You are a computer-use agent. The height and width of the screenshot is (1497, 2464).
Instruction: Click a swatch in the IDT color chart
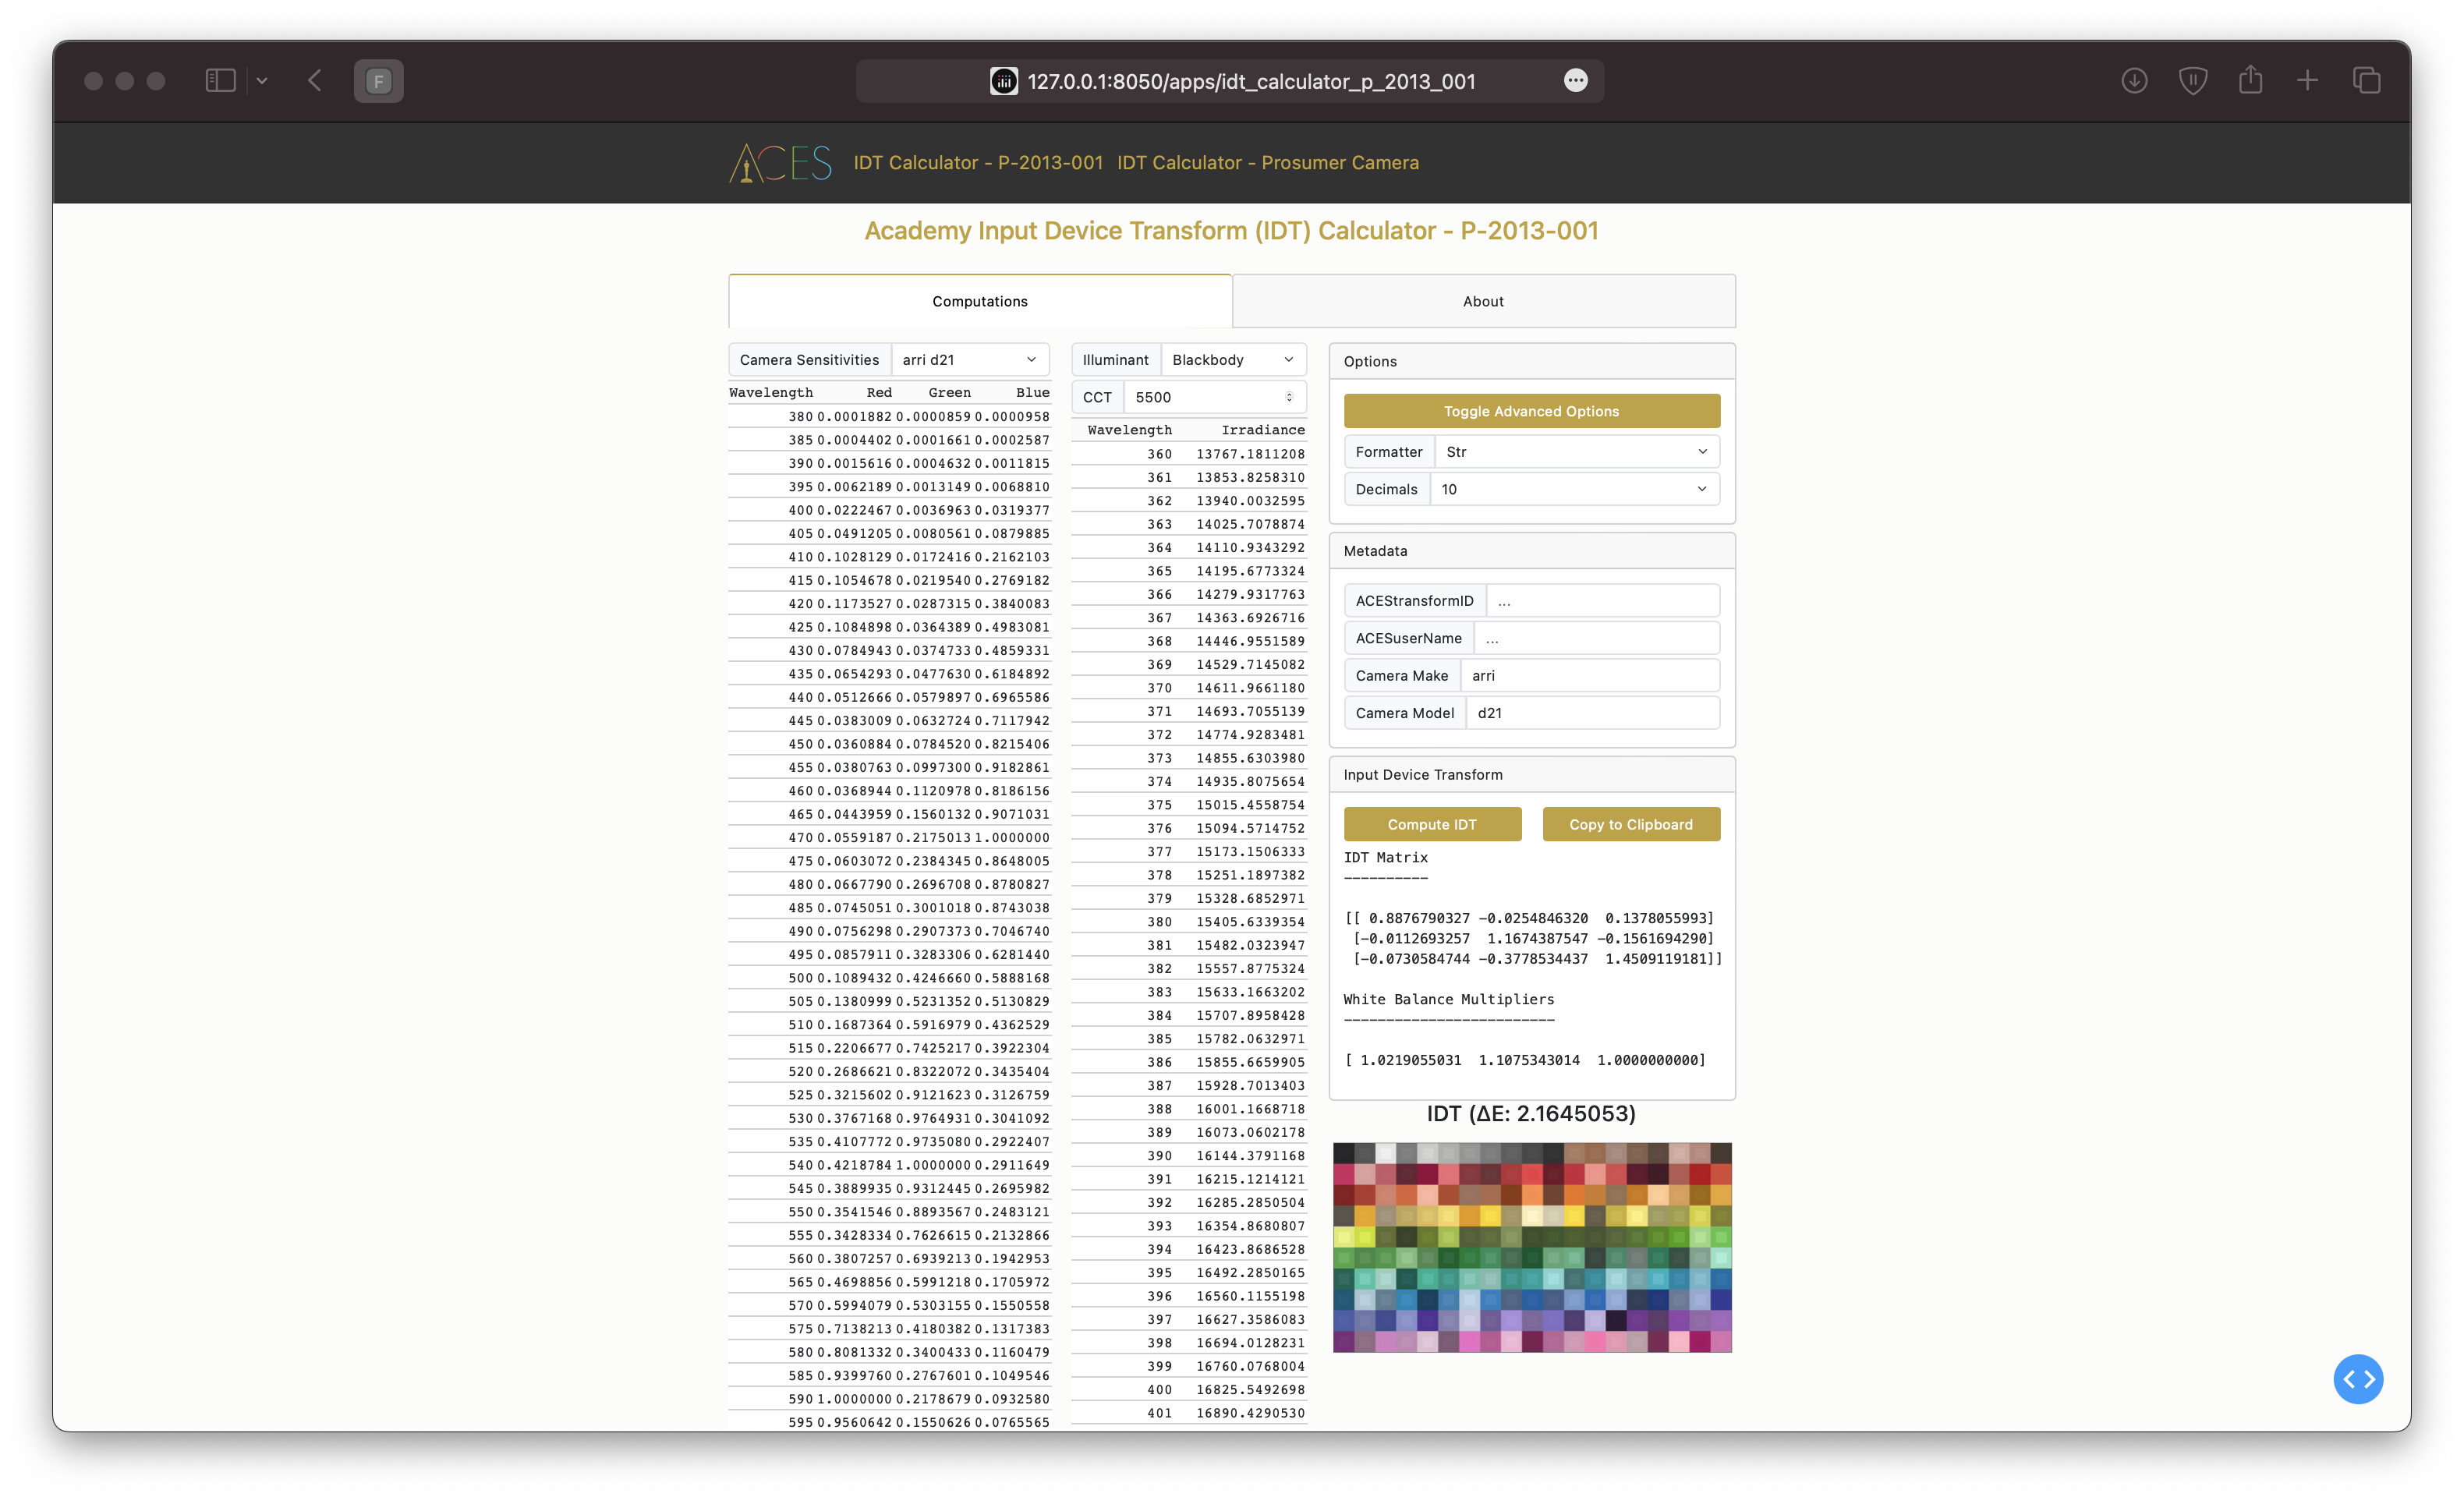pos(1532,1247)
